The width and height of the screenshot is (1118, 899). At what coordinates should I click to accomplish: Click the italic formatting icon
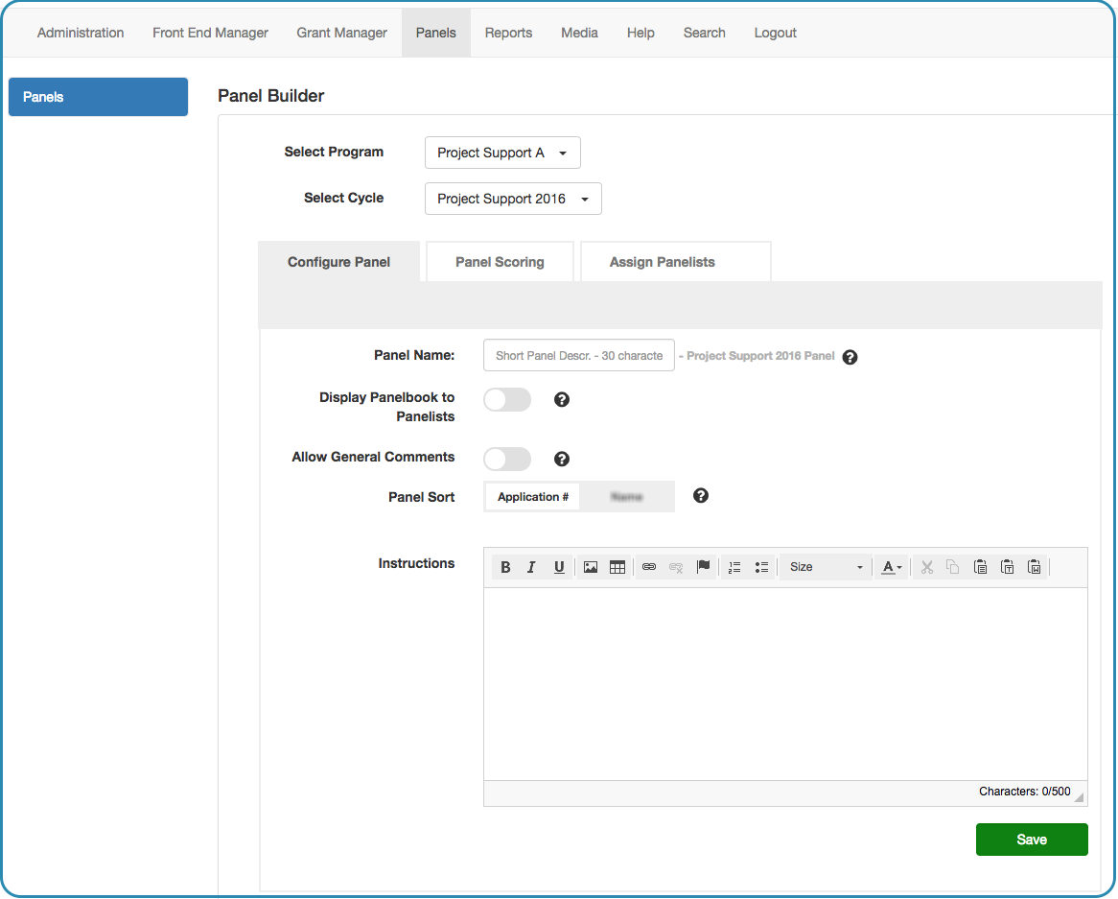coord(531,567)
